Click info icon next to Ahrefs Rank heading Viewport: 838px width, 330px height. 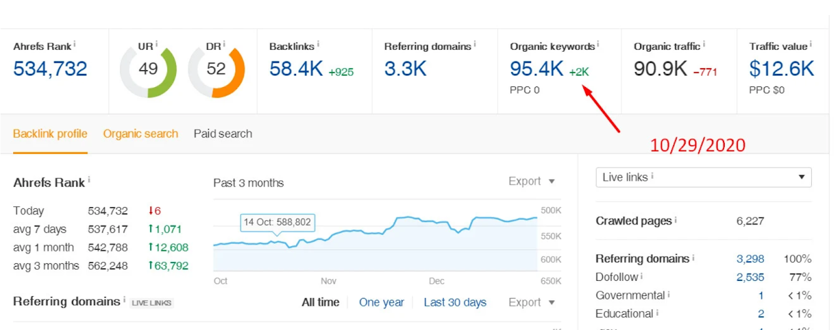[75, 44]
